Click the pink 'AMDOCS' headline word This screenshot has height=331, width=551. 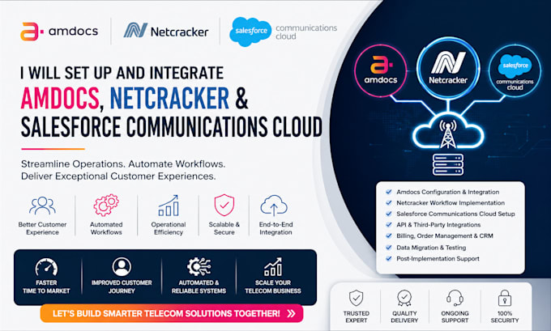coord(60,98)
